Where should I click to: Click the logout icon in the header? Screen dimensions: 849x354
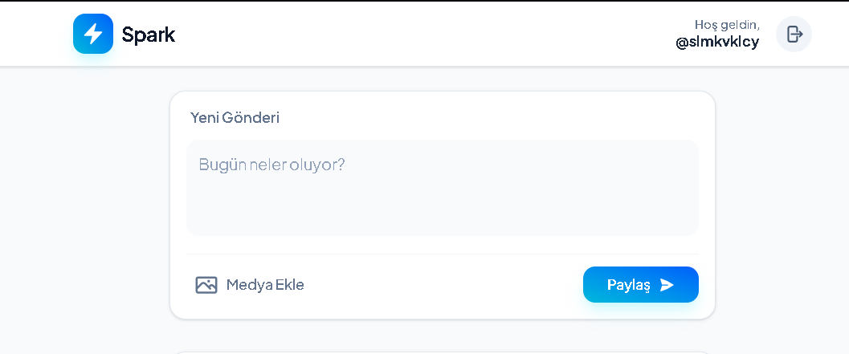(x=794, y=34)
